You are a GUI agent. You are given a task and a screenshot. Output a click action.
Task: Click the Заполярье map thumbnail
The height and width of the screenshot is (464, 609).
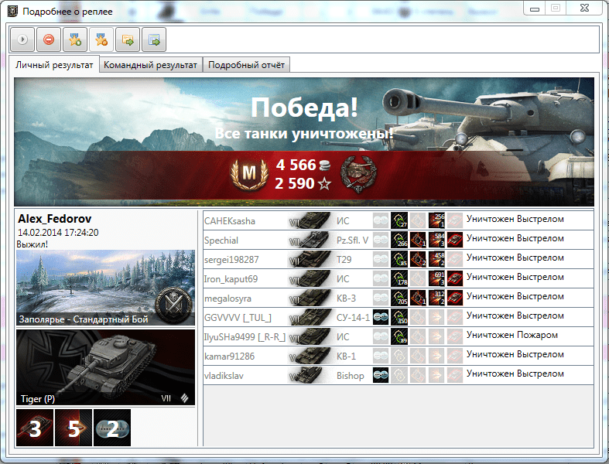point(106,288)
